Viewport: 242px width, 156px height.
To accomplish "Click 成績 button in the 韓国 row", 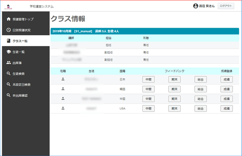I will point(227,89).
